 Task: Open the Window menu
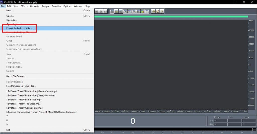[x=78, y=6]
